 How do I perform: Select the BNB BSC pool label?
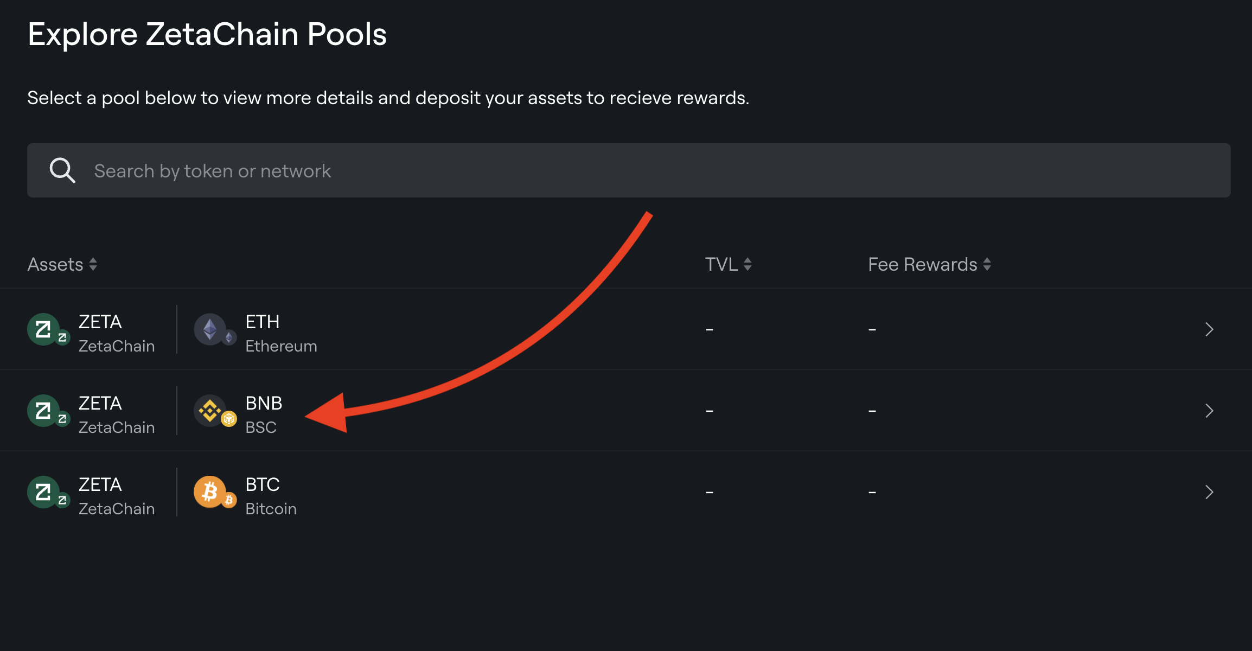[264, 415]
